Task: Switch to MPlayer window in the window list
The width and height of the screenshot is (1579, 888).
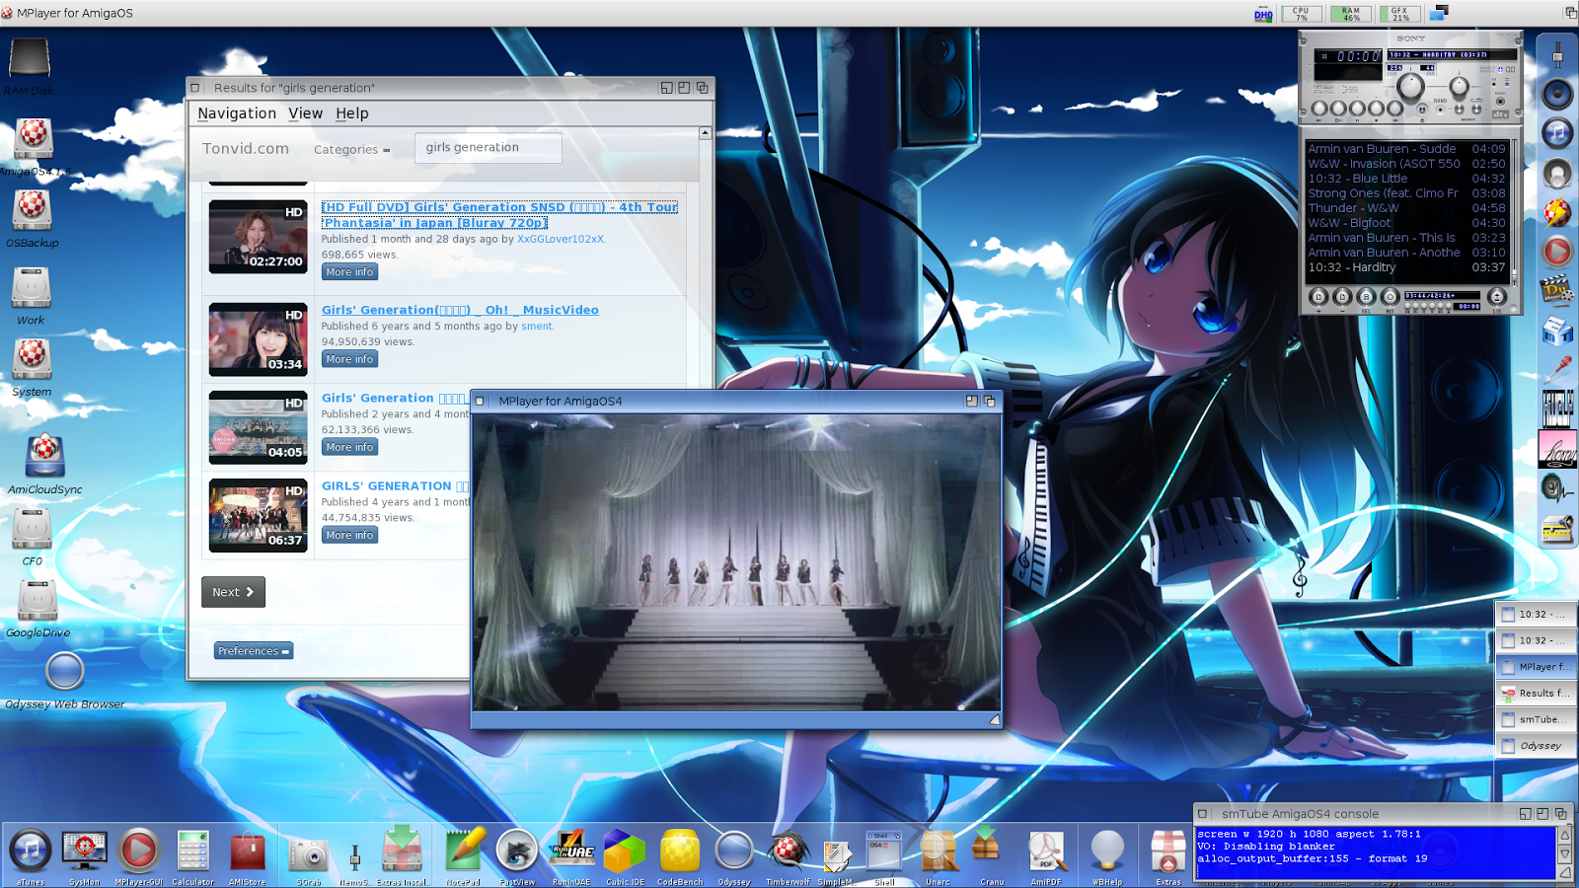Action: point(1536,667)
